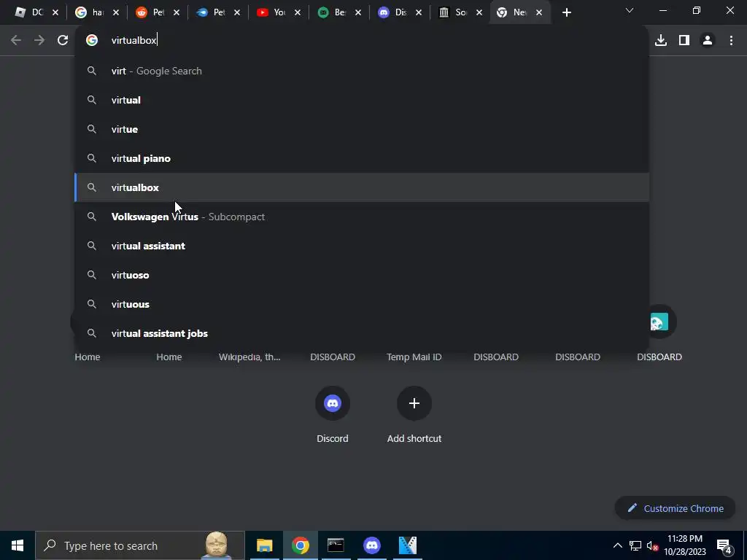This screenshot has height=560, width=747.
Task: Close the Reddit 'Pet' tab
Action: pos(177,13)
